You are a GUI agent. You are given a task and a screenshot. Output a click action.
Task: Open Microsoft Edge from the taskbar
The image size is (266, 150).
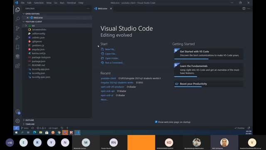pyautogui.click(x=34, y=132)
